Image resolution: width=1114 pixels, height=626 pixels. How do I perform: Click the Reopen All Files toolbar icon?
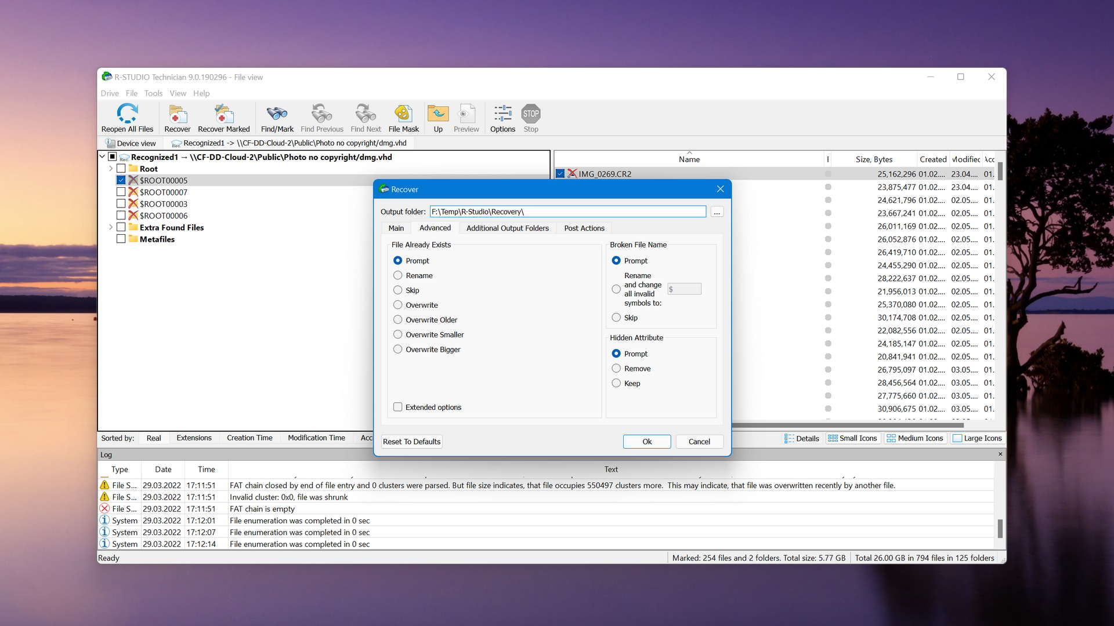pyautogui.click(x=127, y=113)
